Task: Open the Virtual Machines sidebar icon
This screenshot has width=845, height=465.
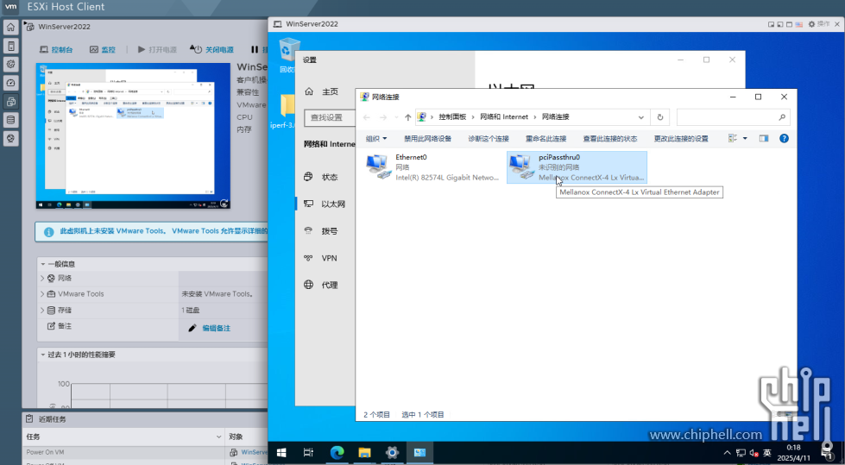Action: click(10, 101)
